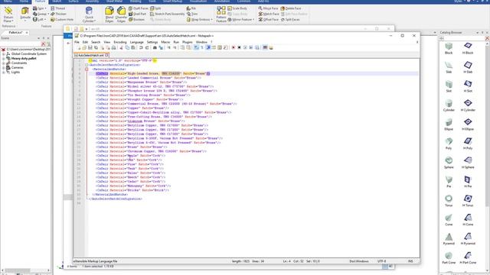The height and width of the screenshot is (275, 490).
Task: Open the Quick Cylinder dropdown
Action: point(89,15)
